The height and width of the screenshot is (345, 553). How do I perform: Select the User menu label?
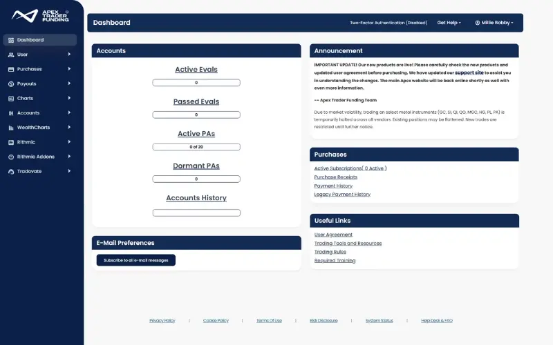pyautogui.click(x=22, y=55)
